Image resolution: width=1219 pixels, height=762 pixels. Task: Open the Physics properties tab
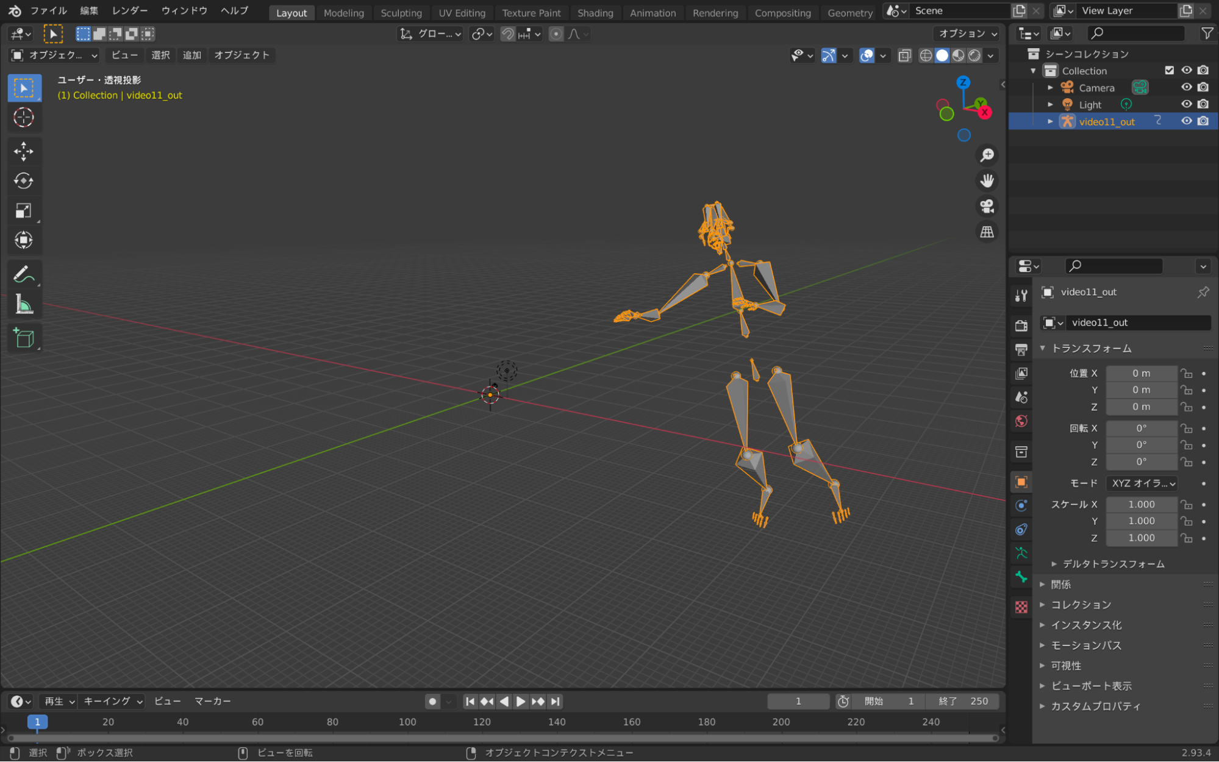point(1021,505)
